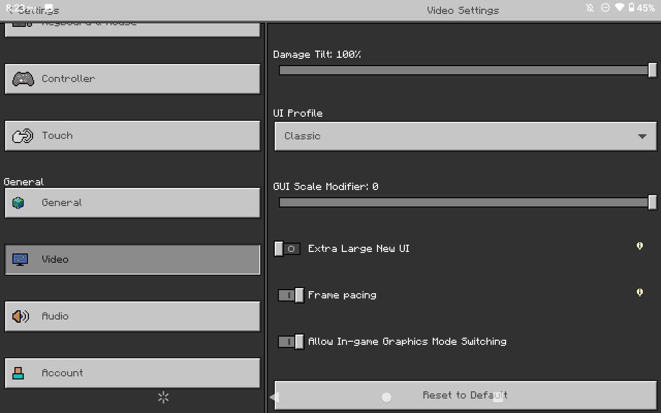Viewport: 661px width, 413px height.
Task: Select the General settings entry with globe icon
Action: pos(132,203)
